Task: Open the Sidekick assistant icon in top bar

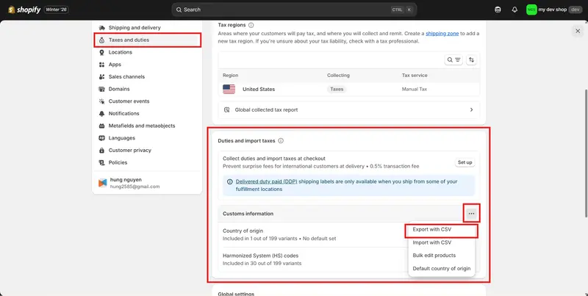Action: click(498, 10)
